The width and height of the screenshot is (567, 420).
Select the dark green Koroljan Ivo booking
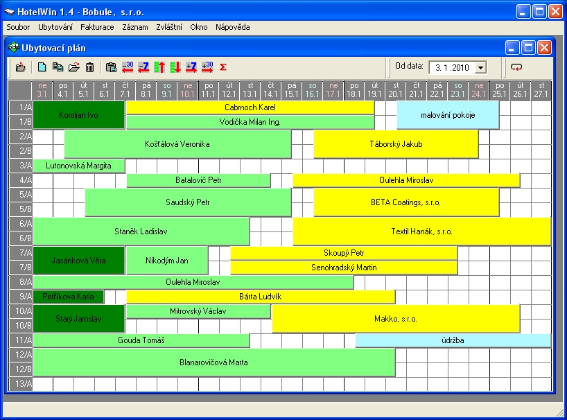(x=78, y=115)
